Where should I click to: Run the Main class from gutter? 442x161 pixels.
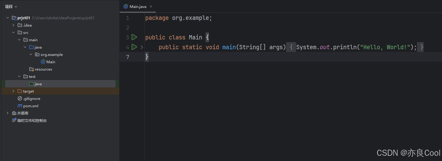pyautogui.click(x=134, y=37)
